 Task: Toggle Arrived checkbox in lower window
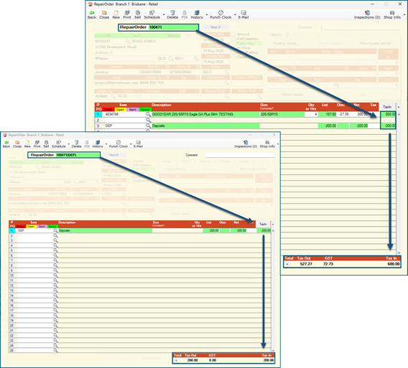coord(129,161)
